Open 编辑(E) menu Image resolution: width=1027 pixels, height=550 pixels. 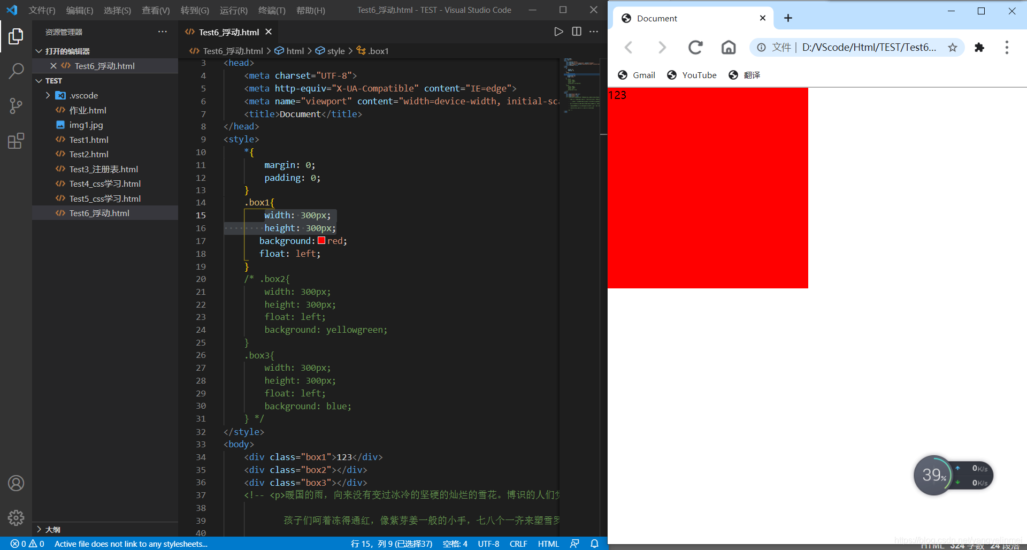pyautogui.click(x=80, y=10)
